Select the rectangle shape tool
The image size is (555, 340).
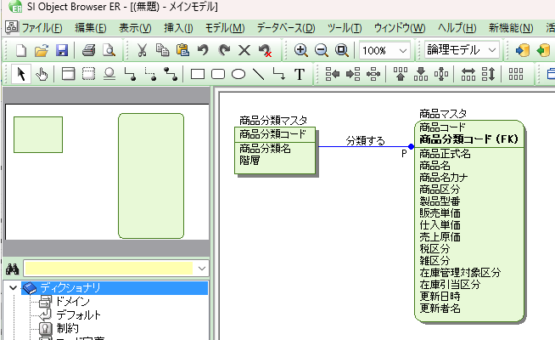198,75
